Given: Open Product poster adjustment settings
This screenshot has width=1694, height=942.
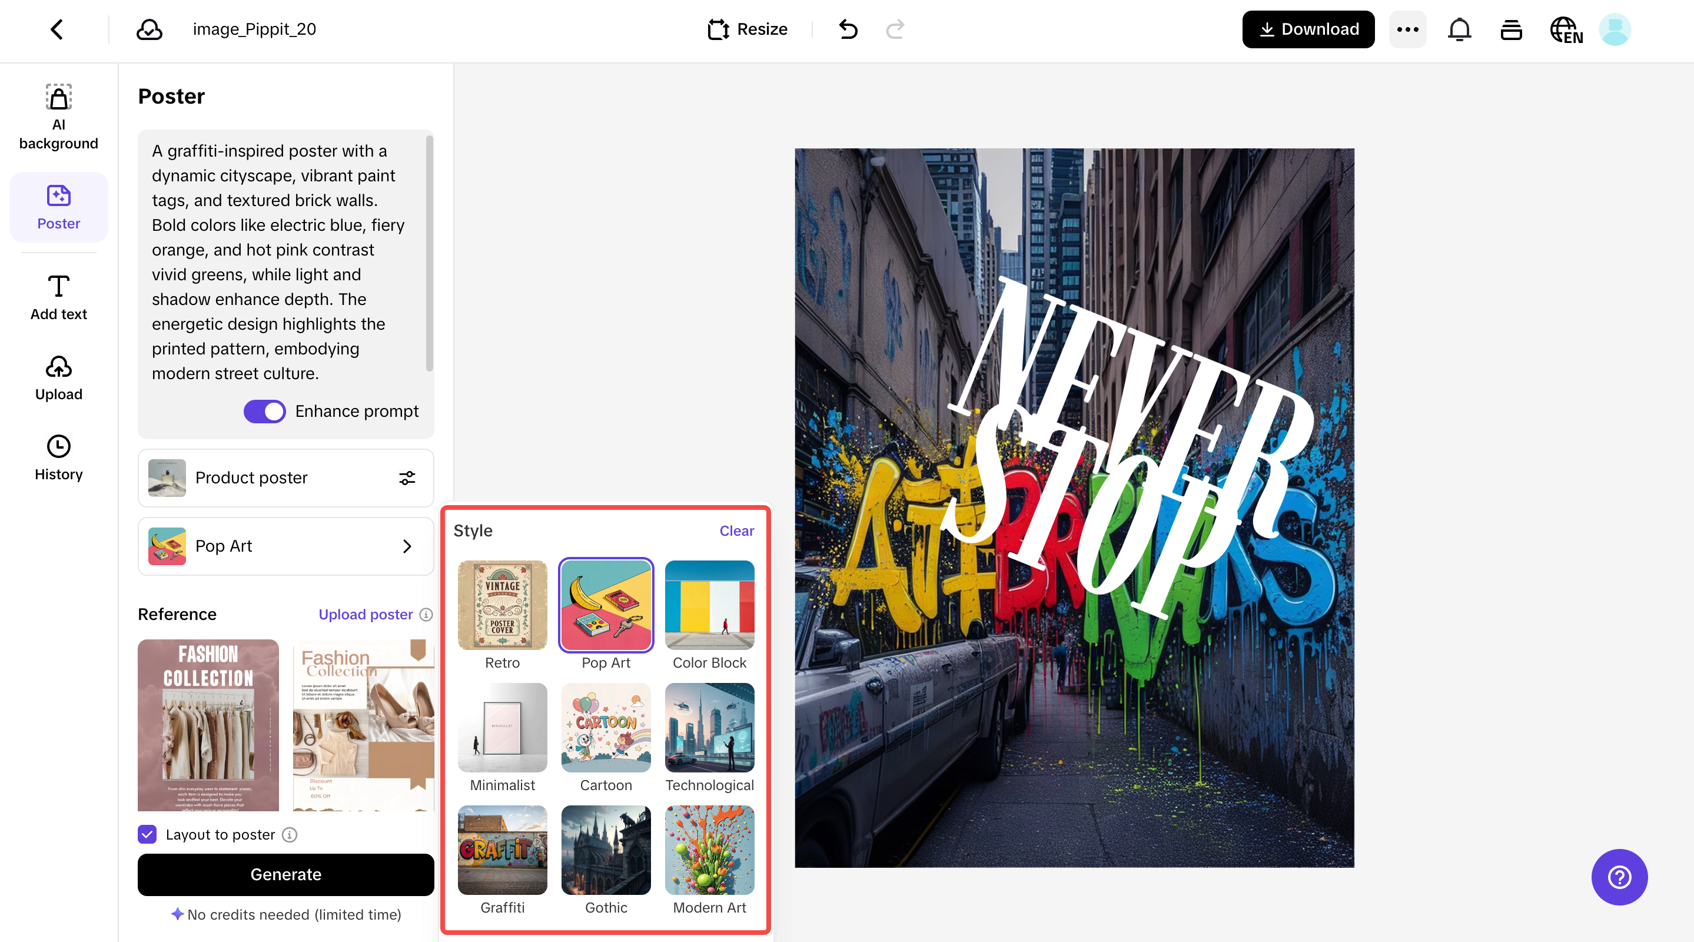Looking at the screenshot, I should [407, 478].
